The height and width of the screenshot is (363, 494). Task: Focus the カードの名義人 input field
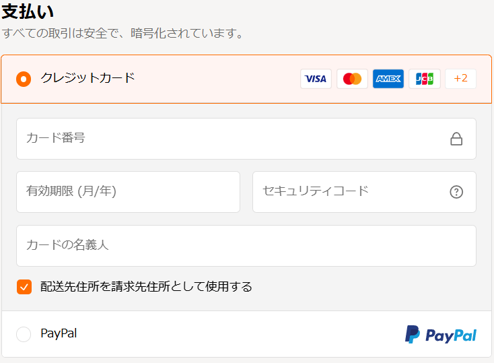(246, 246)
